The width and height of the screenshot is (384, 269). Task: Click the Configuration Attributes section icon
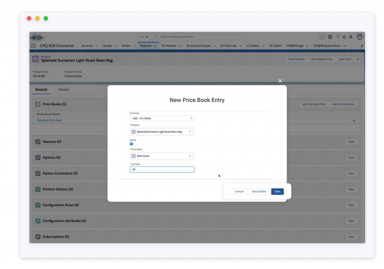click(x=38, y=221)
